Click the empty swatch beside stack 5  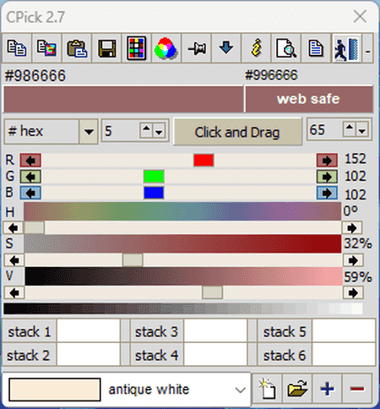click(344, 331)
